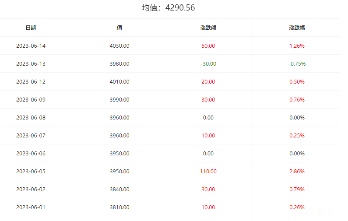This screenshot has width=348, height=221.
Task: Select the 2023-06-06 date cell
Action: pyautogui.click(x=31, y=154)
